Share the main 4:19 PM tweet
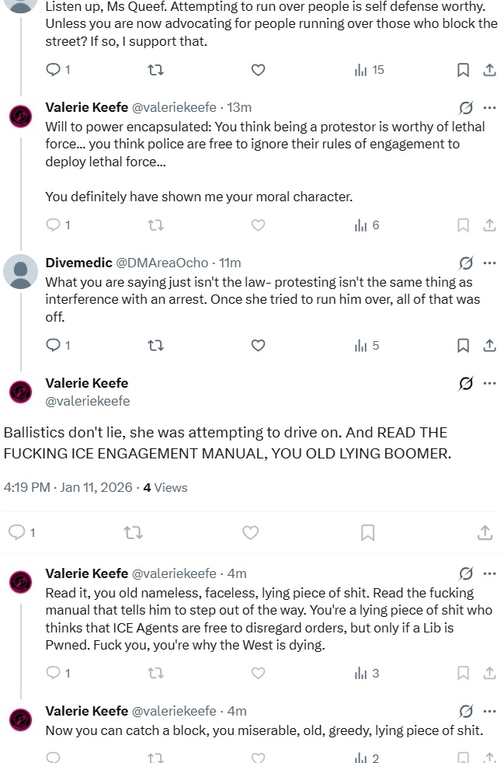The width and height of the screenshot is (504, 763). click(x=485, y=532)
